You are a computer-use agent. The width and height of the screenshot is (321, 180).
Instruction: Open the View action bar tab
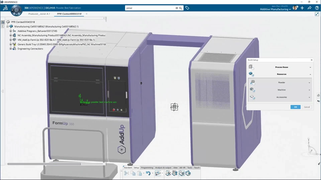(176, 168)
